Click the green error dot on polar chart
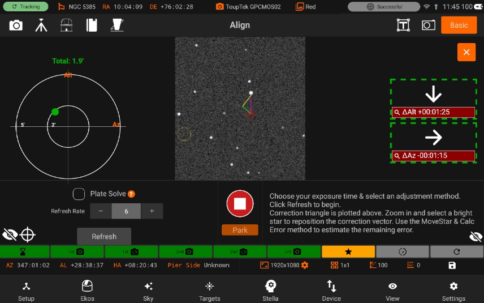 pos(55,112)
